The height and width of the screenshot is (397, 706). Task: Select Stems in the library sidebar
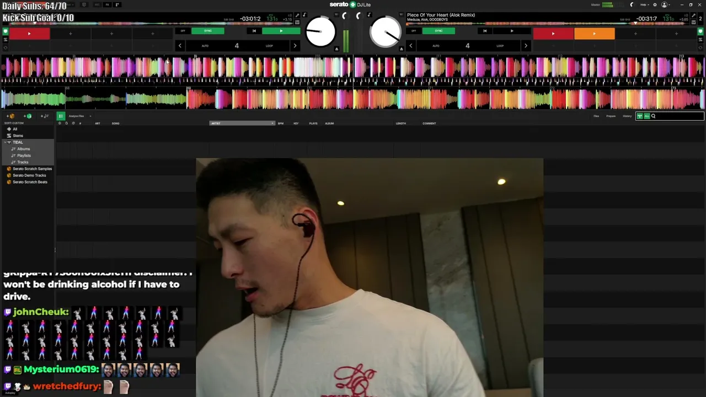[18, 136]
